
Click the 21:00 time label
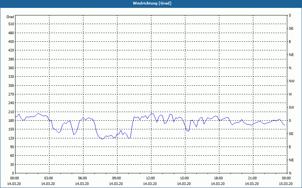point(253,178)
